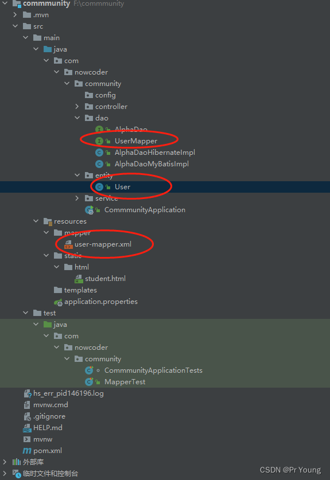This screenshot has height=480, width=330.
Task: Expand the service package
Action: (77, 198)
